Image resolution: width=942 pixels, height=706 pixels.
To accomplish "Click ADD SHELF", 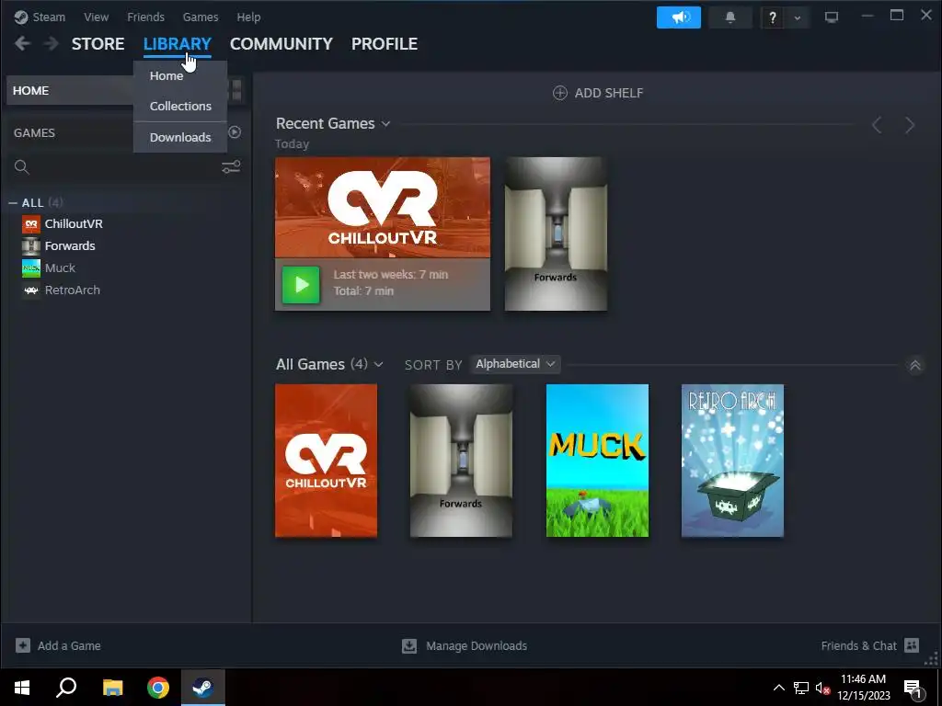I will pos(598,93).
